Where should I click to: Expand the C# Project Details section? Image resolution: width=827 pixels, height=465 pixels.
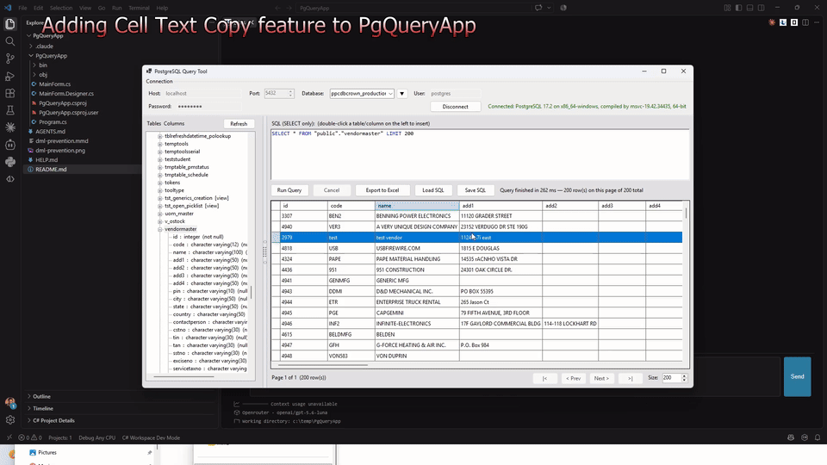coord(53,421)
